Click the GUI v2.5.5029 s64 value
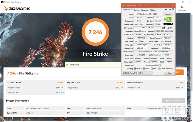This screenshot has width=193, height=122. click(x=91, y=113)
